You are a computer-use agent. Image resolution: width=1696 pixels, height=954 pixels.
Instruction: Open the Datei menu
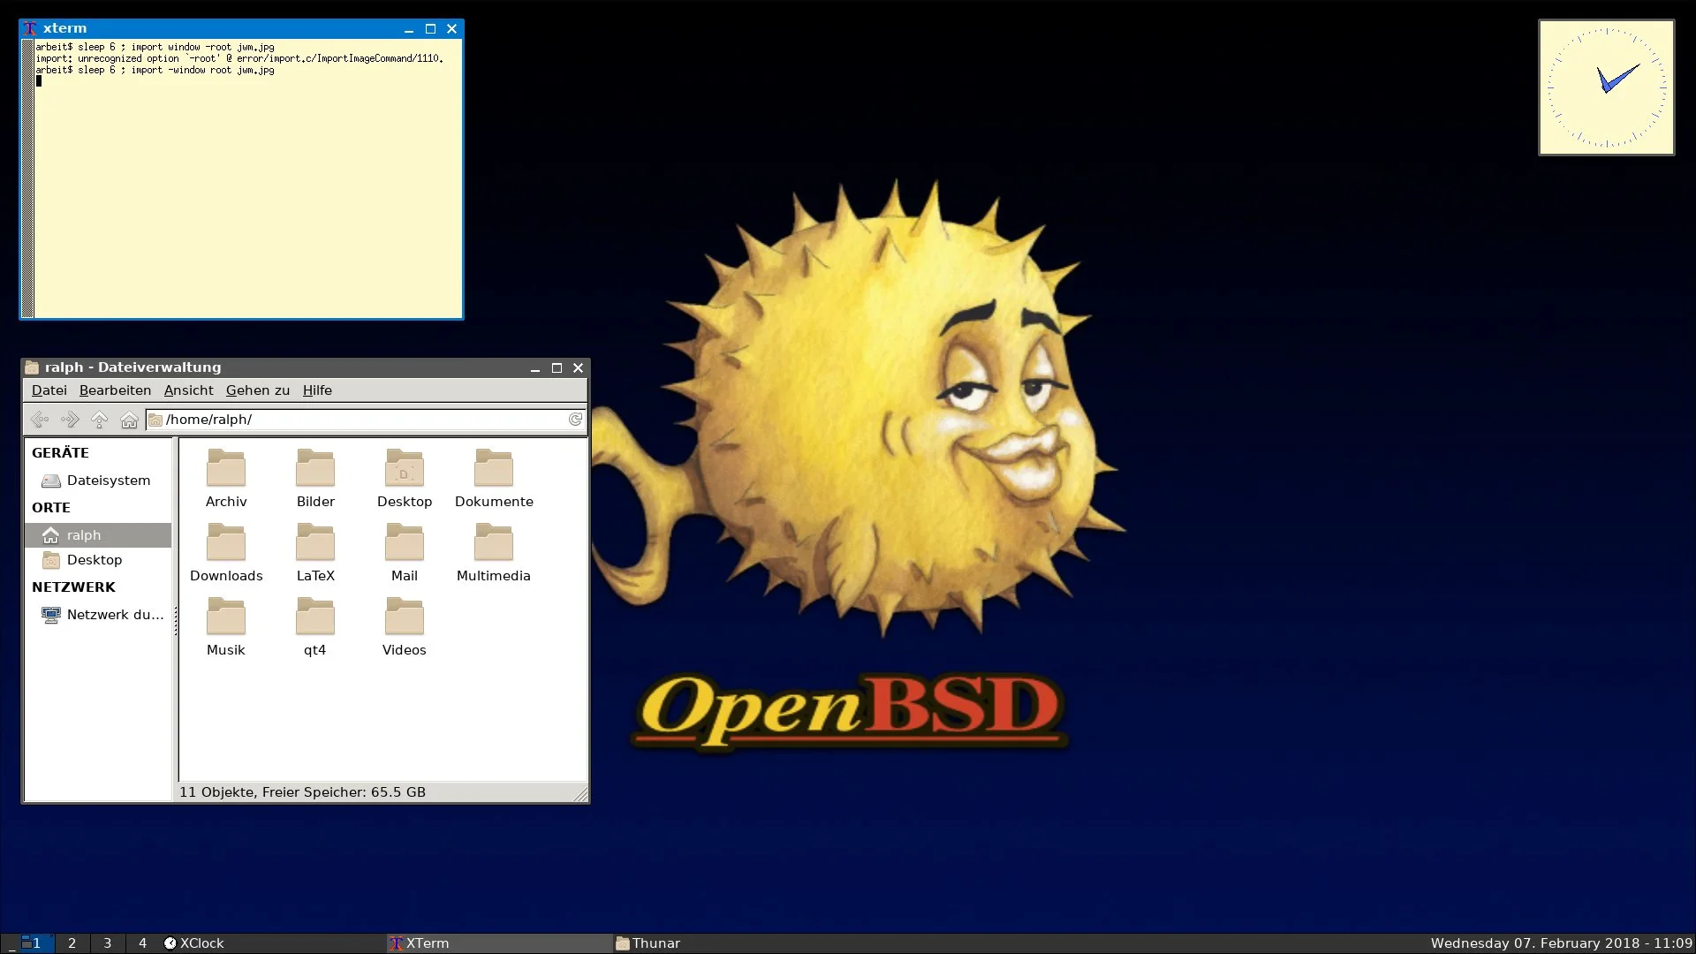coord(49,390)
